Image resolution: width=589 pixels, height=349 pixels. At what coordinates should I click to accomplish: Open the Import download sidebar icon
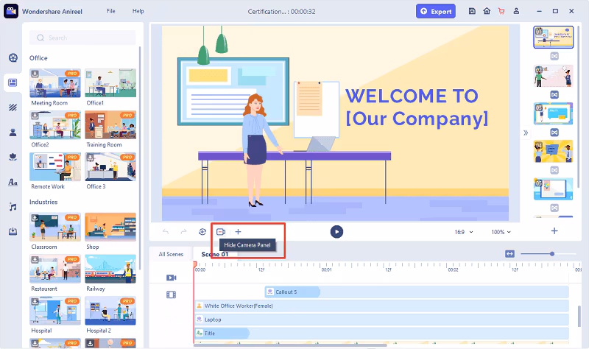point(13,231)
